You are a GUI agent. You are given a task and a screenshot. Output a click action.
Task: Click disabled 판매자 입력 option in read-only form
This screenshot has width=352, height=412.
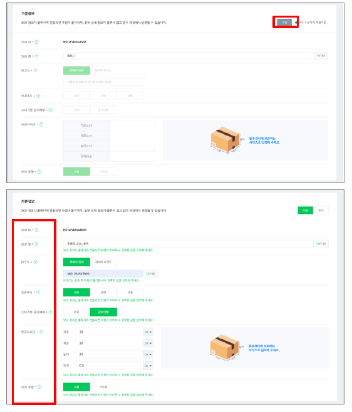point(76,70)
